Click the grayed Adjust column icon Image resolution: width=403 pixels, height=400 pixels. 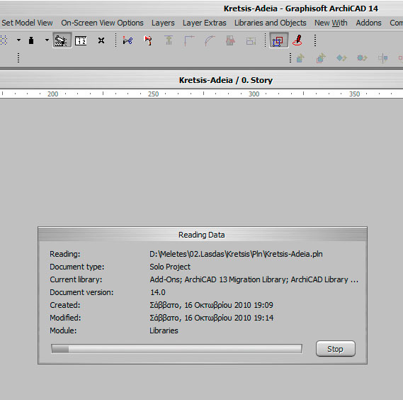[169, 40]
